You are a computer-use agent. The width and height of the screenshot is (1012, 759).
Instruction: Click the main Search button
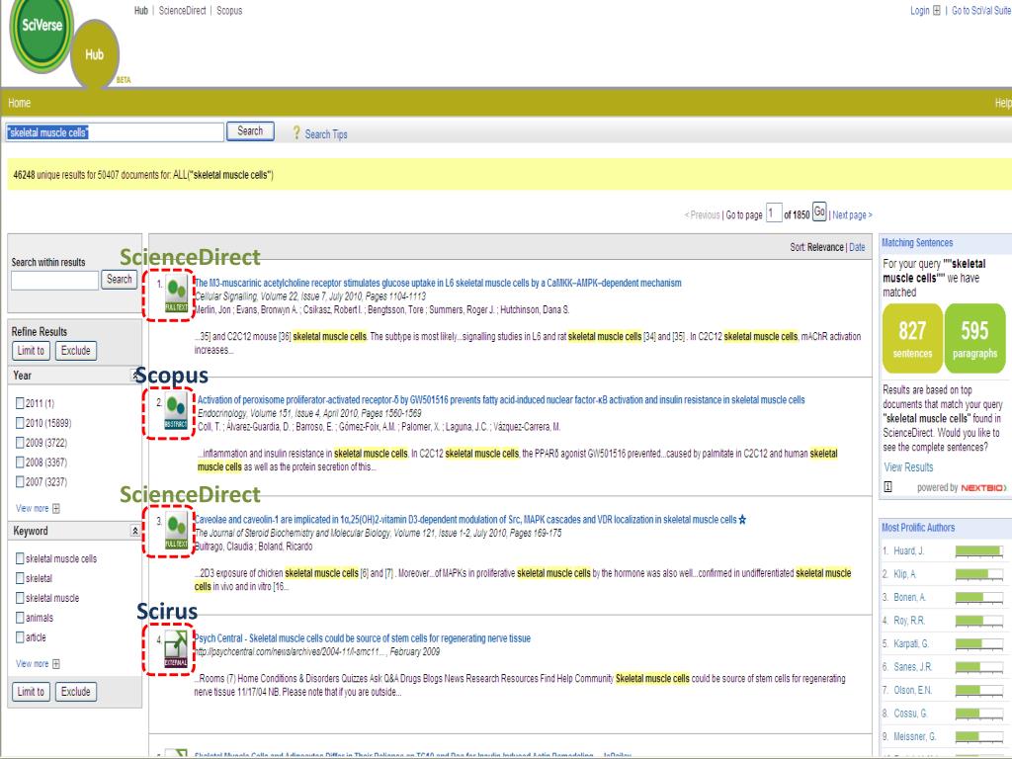[250, 131]
